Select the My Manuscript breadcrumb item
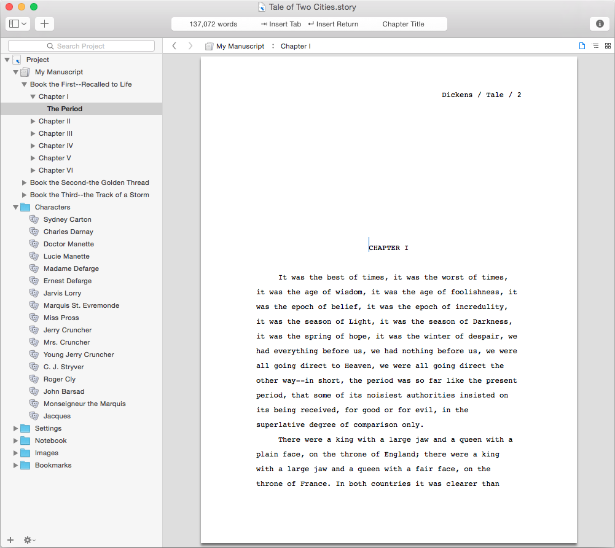 click(240, 45)
